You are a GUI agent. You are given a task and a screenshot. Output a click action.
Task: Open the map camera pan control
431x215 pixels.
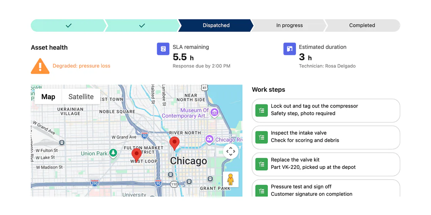(x=231, y=151)
